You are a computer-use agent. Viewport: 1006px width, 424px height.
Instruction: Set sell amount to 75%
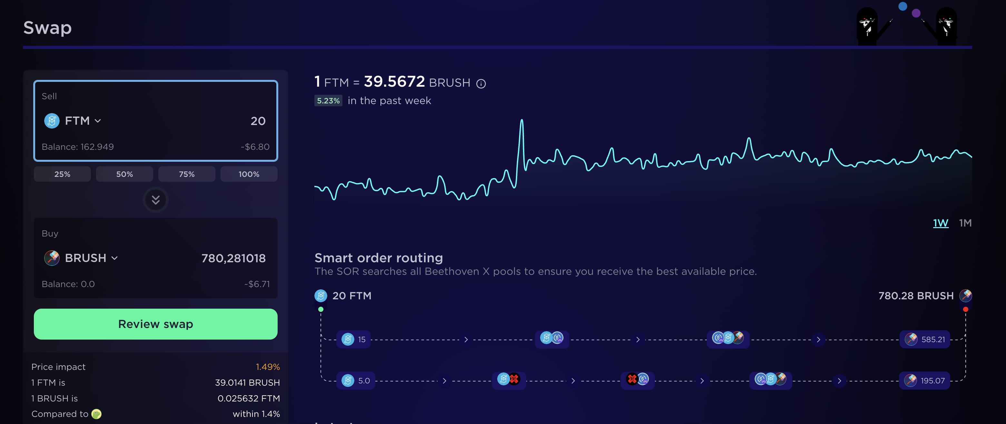click(187, 174)
